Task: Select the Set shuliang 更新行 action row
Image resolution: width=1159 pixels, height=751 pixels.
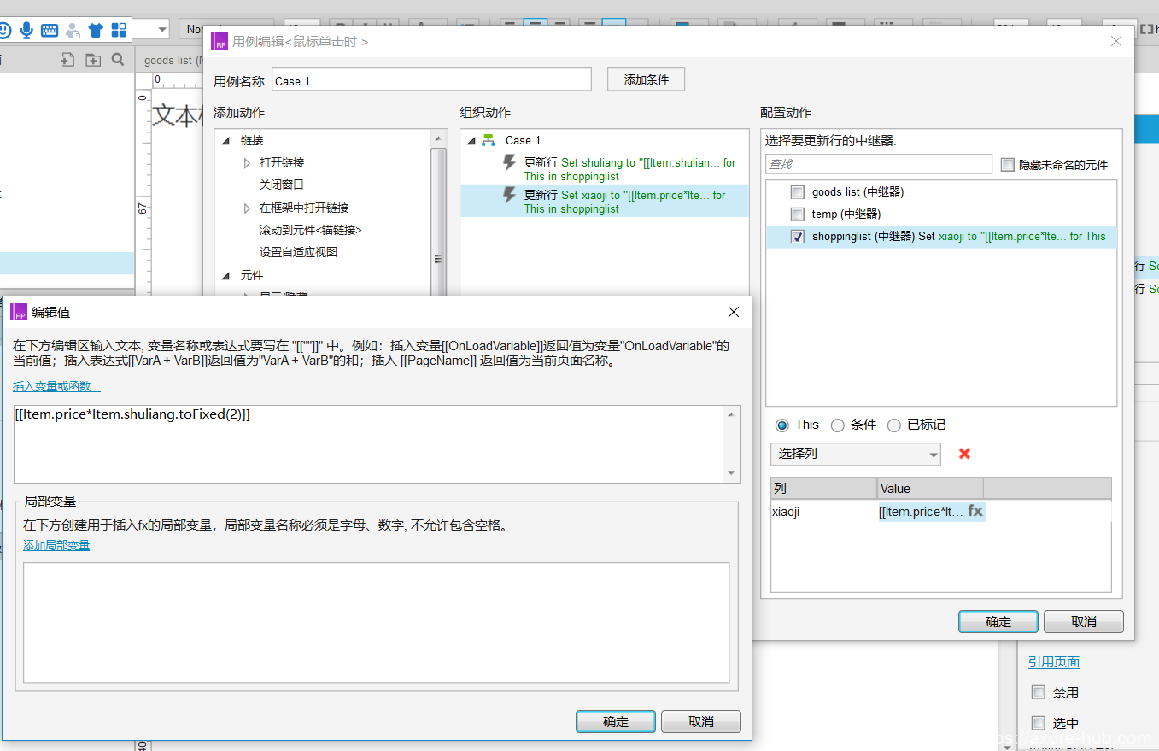Action: [x=605, y=169]
